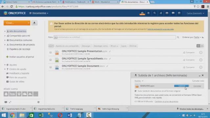
Task: Switch to the normal list view icon
Action: 198,46
